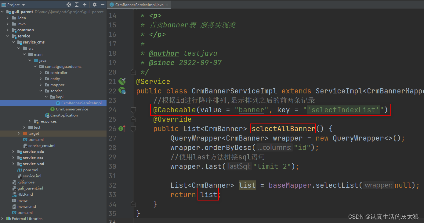The image size is (424, 223).
Task: Hide the Project tool window
Action: (102, 5)
